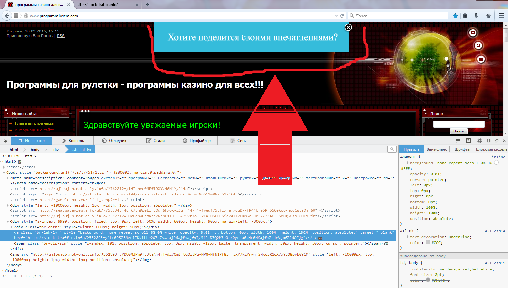Image resolution: width=508 pixels, height=289 pixels.
Task: Click ev badge on the highlighted anchor row
Action: [320, 238]
